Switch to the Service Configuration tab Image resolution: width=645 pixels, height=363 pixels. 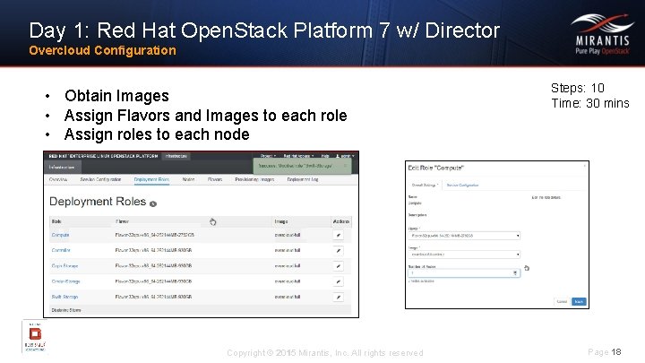100,179
